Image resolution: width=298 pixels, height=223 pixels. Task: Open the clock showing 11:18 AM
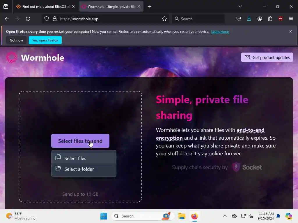click(x=266, y=216)
